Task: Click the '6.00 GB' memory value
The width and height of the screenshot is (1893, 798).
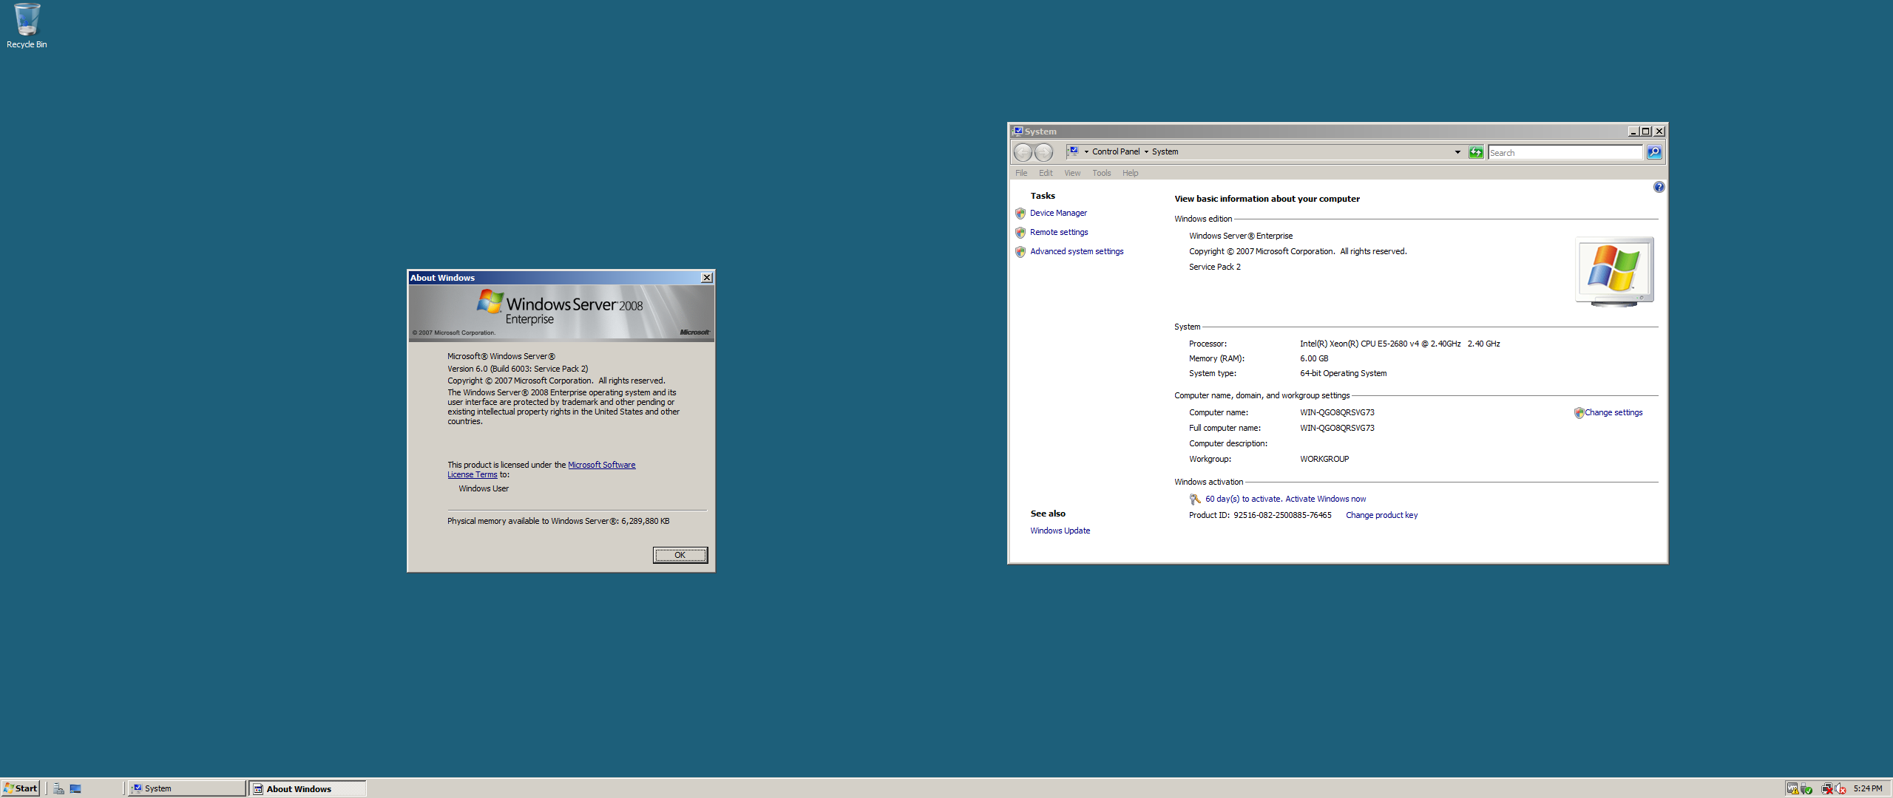Action: click(x=1314, y=358)
